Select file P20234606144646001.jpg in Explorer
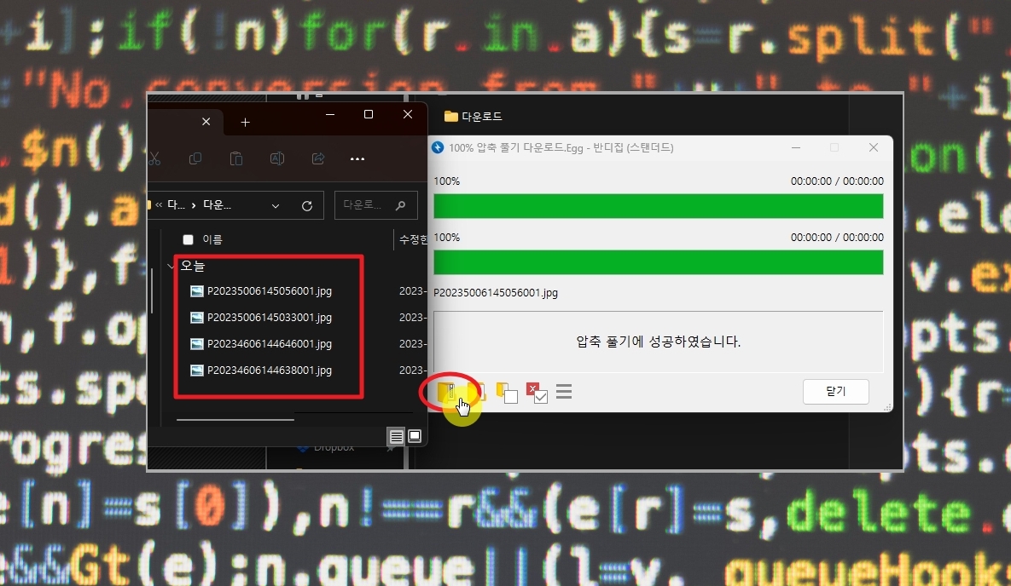1011x586 pixels. pyautogui.click(x=270, y=344)
